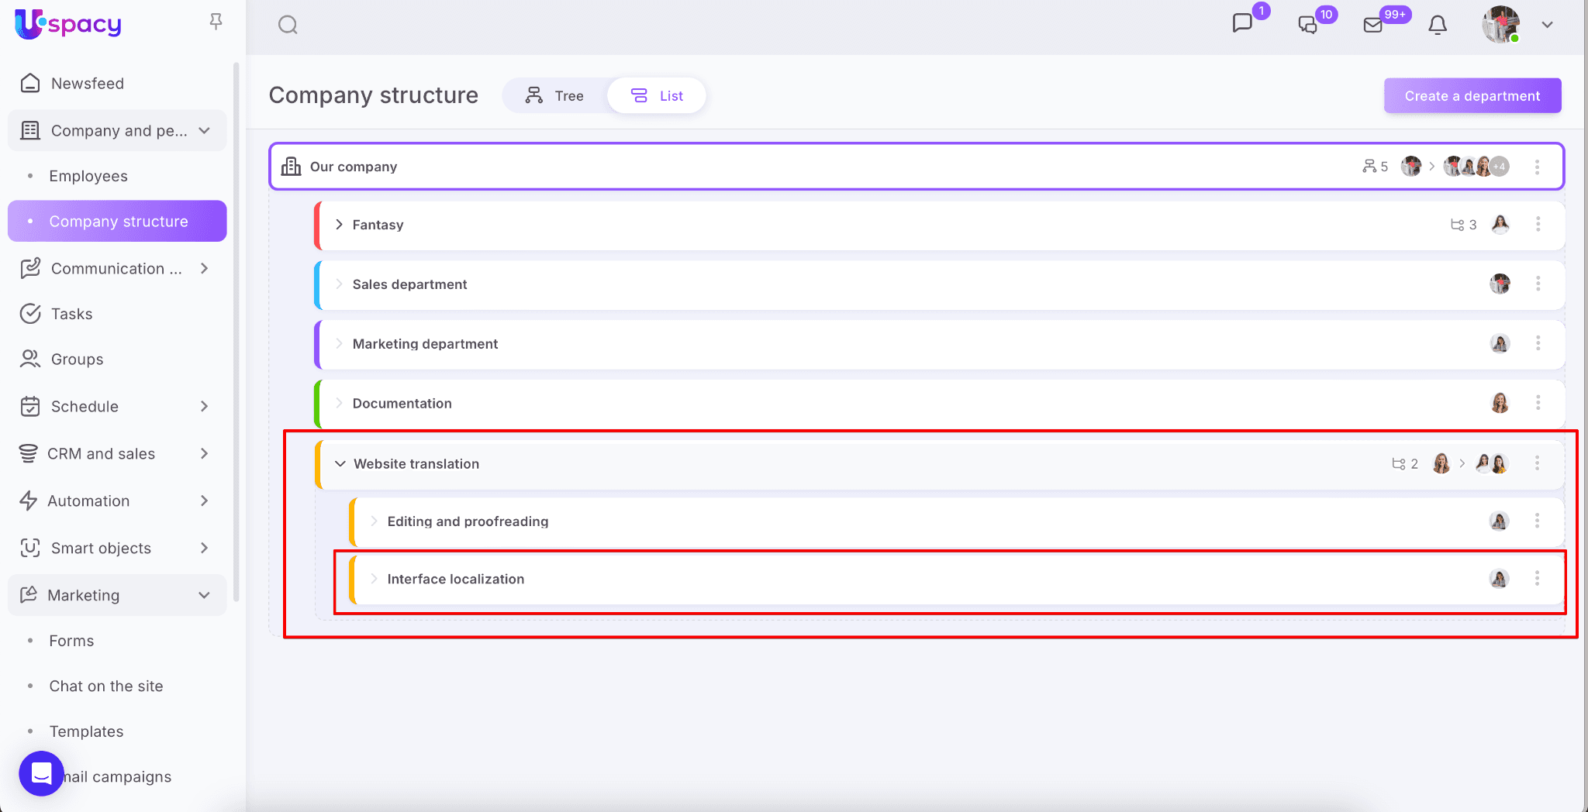Click the Sales department manager avatar
This screenshot has width=1588, height=812.
pyautogui.click(x=1500, y=284)
